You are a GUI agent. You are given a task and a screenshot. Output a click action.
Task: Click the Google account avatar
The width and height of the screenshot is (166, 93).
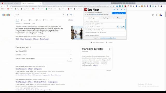point(161,15)
